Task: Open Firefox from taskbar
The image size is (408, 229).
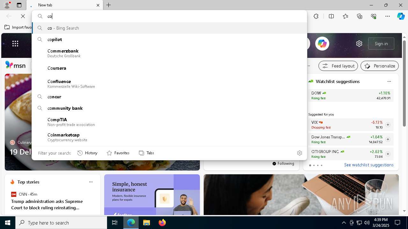Action: coord(162,223)
